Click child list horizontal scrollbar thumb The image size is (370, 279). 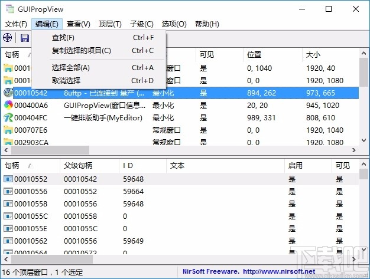click(x=52, y=259)
